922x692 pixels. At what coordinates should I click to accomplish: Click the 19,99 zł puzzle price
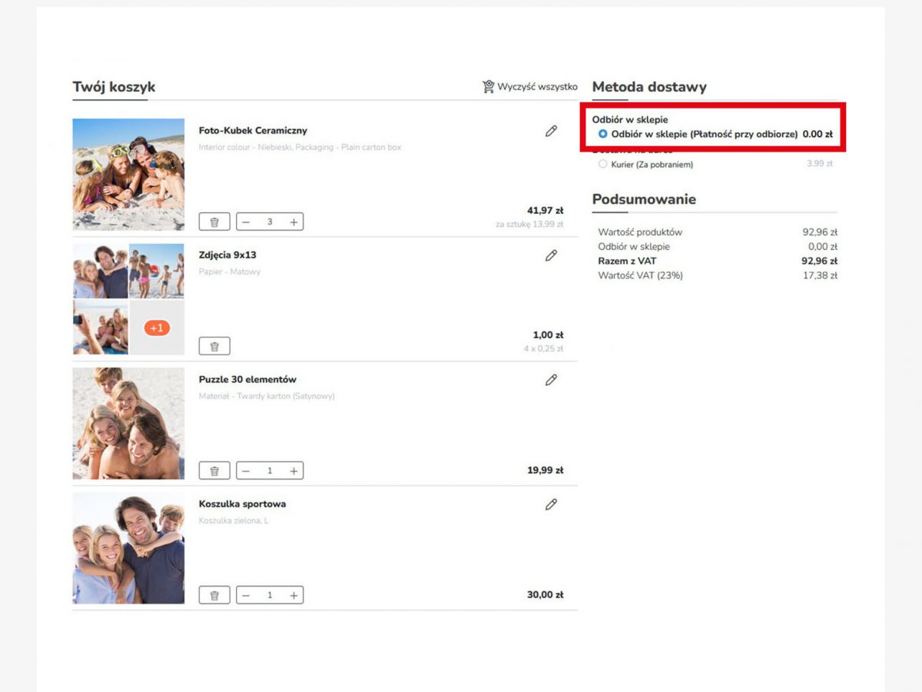click(546, 471)
